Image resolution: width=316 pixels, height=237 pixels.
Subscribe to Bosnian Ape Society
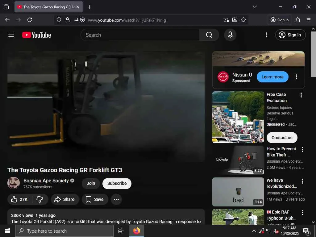click(117, 183)
